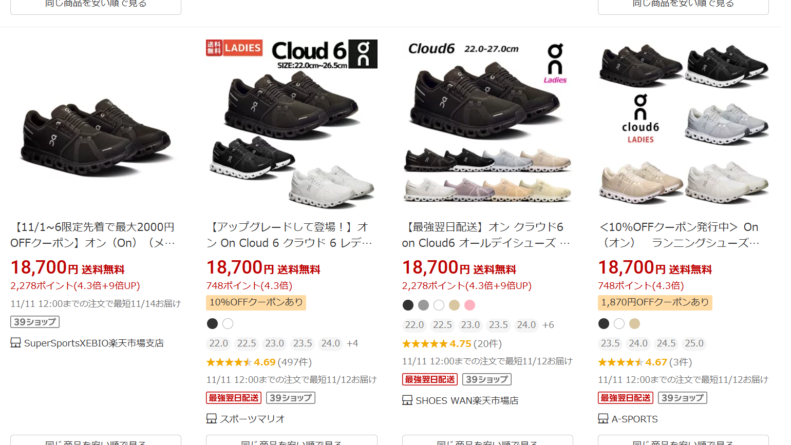
Task: Expand the +6 more sizes on the third product
Action: tap(548, 325)
